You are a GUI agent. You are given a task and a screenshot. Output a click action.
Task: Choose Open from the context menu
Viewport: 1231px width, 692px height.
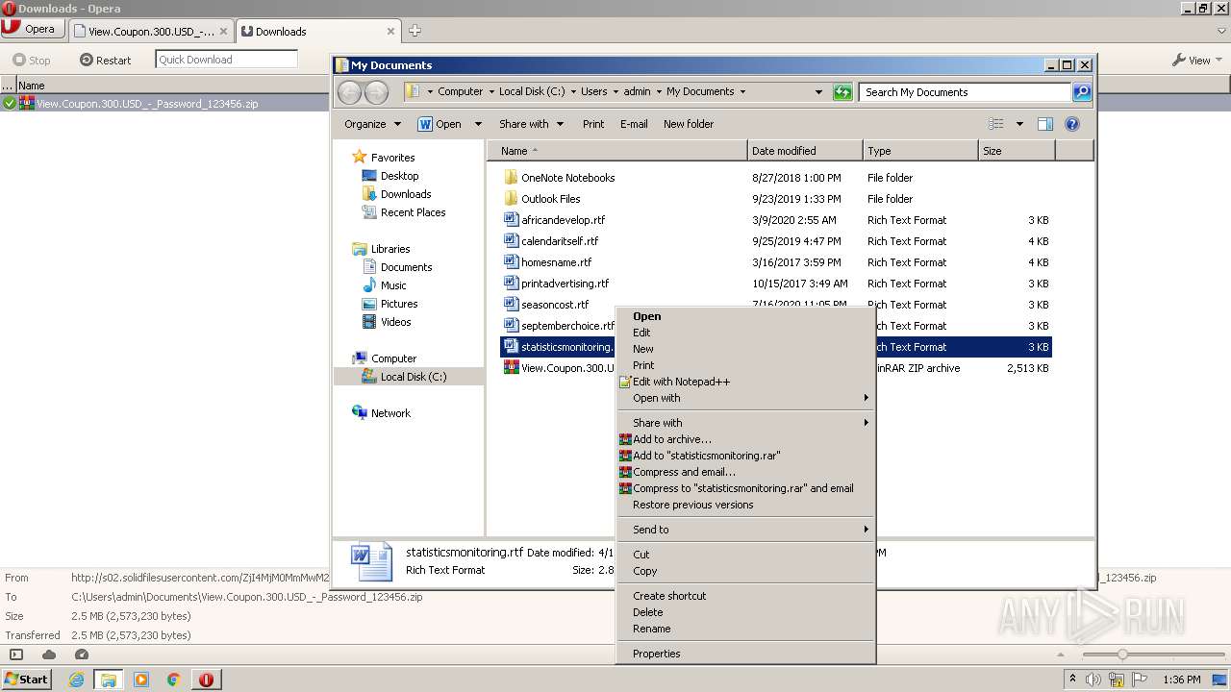pos(745,316)
